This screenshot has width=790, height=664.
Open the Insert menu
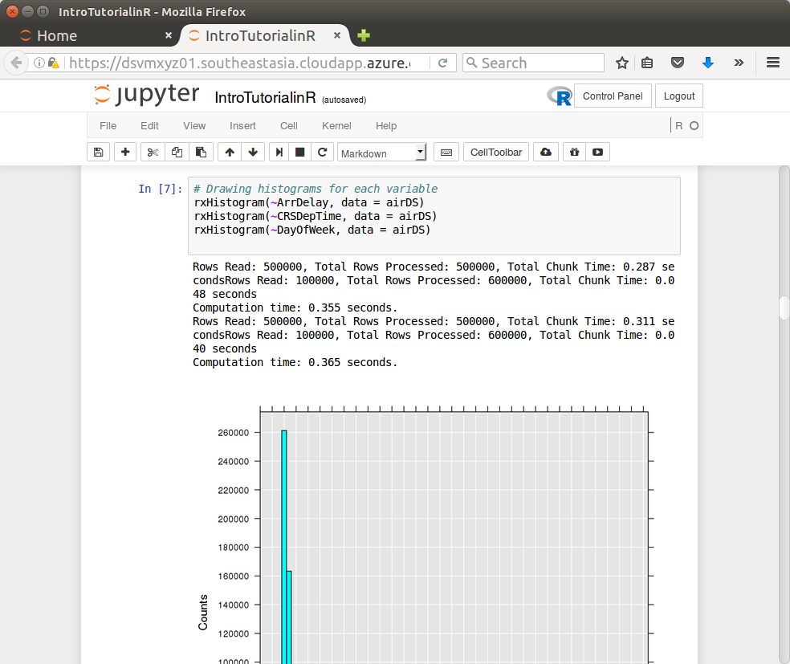point(243,125)
